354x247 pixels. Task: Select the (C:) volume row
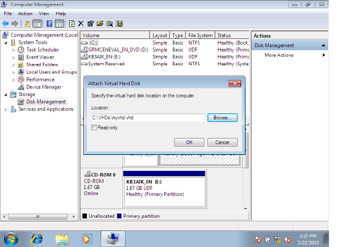[x=165, y=43]
